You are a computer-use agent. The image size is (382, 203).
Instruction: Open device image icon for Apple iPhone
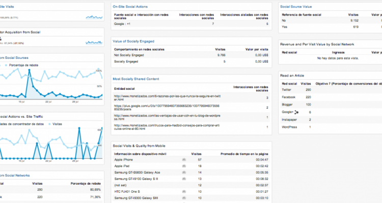click(184, 160)
